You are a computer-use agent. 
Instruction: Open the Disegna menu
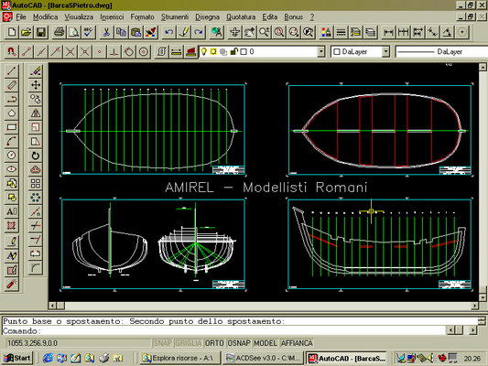(207, 17)
